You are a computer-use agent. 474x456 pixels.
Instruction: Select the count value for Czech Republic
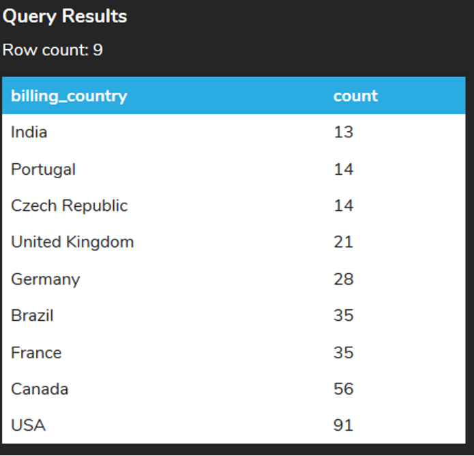pyautogui.click(x=343, y=205)
